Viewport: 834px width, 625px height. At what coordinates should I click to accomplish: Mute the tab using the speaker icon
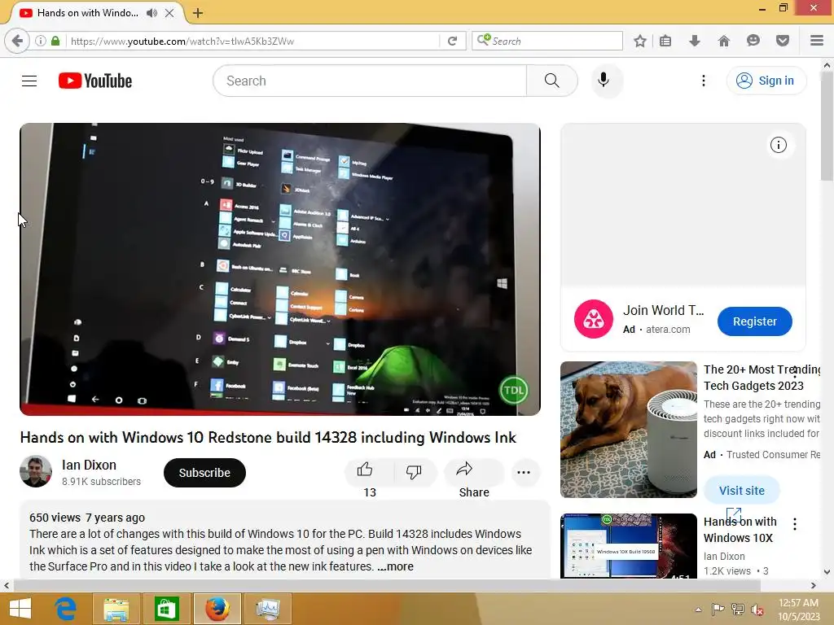tap(151, 13)
